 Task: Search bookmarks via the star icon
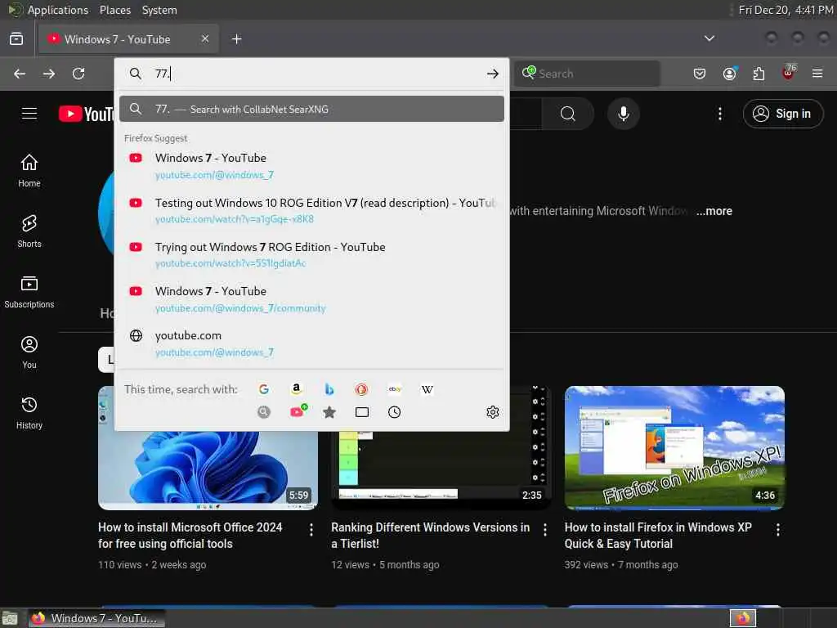pyautogui.click(x=329, y=412)
